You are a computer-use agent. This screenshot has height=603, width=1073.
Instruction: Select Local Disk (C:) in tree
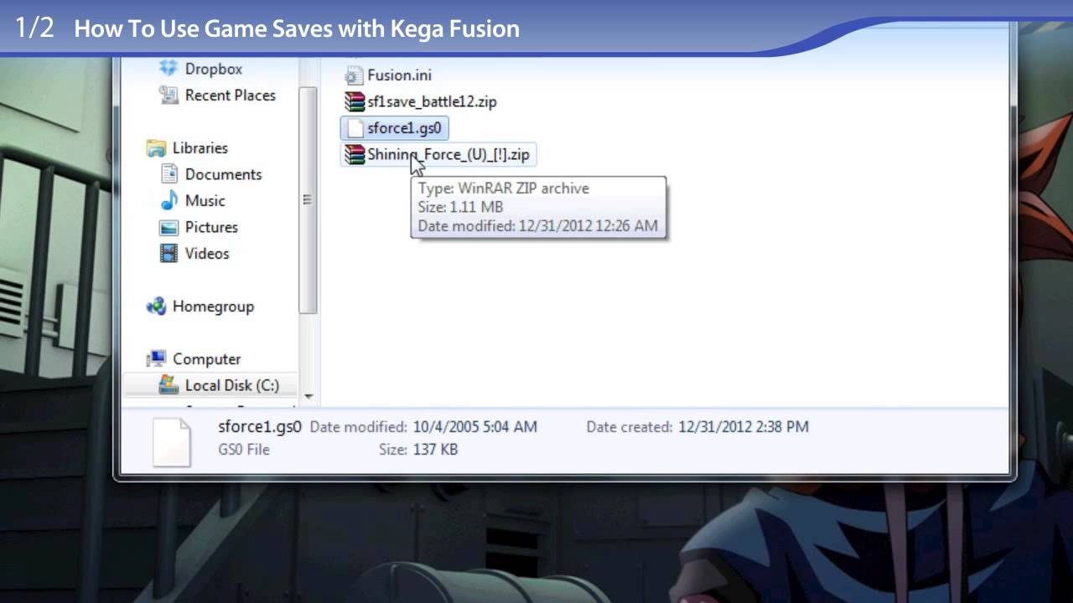(232, 385)
